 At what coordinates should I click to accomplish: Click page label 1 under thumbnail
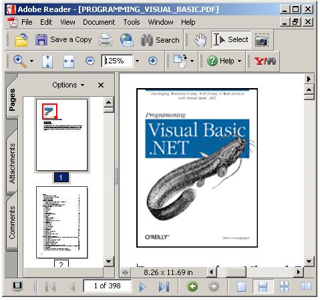[61, 178]
